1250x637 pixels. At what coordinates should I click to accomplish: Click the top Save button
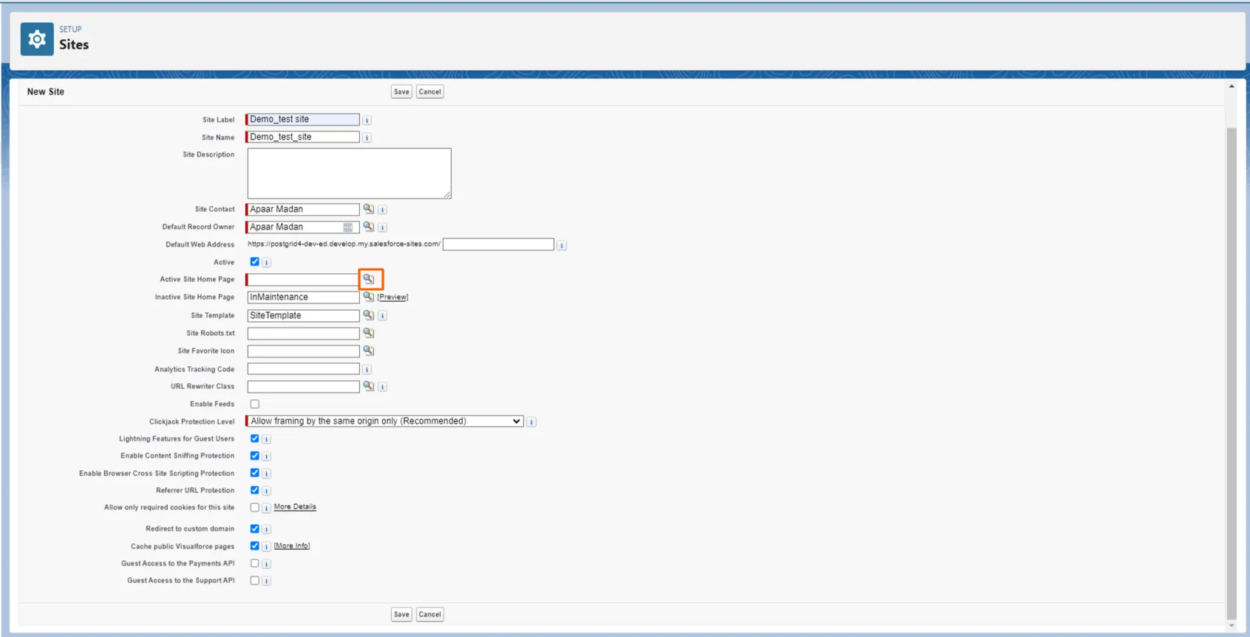click(x=401, y=92)
